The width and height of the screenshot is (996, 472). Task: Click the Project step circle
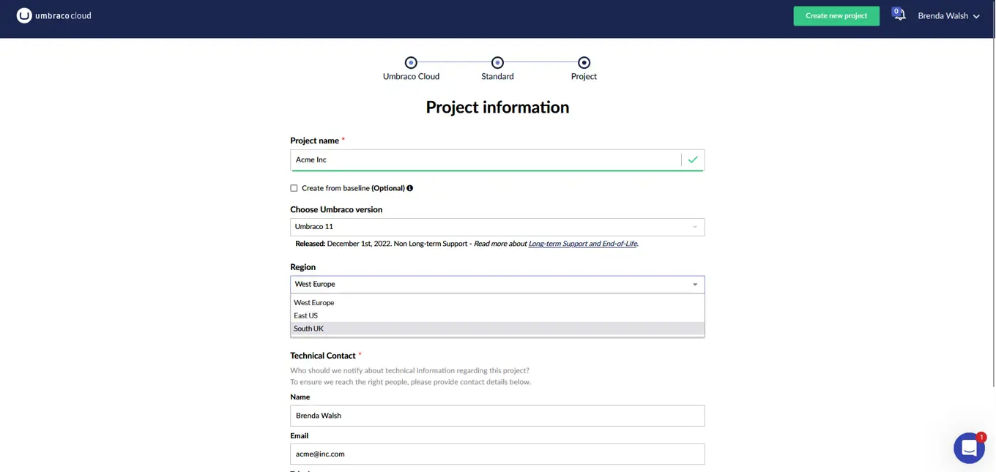click(584, 63)
